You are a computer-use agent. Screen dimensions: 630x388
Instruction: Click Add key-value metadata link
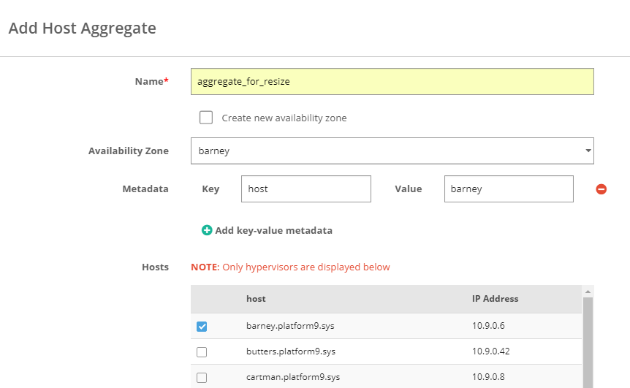[x=273, y=230]
